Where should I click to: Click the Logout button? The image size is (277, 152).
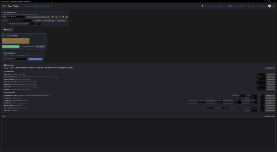tap(230, 6)
